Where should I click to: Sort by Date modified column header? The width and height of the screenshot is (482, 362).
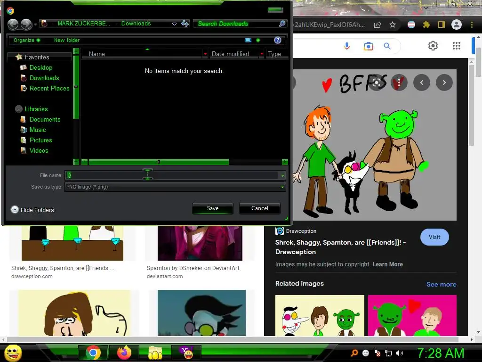click(x=230, y=54)
